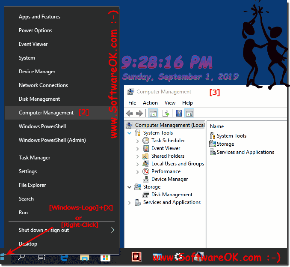
Task: Expand the Shared Folders node
Action: click(137, 156)
